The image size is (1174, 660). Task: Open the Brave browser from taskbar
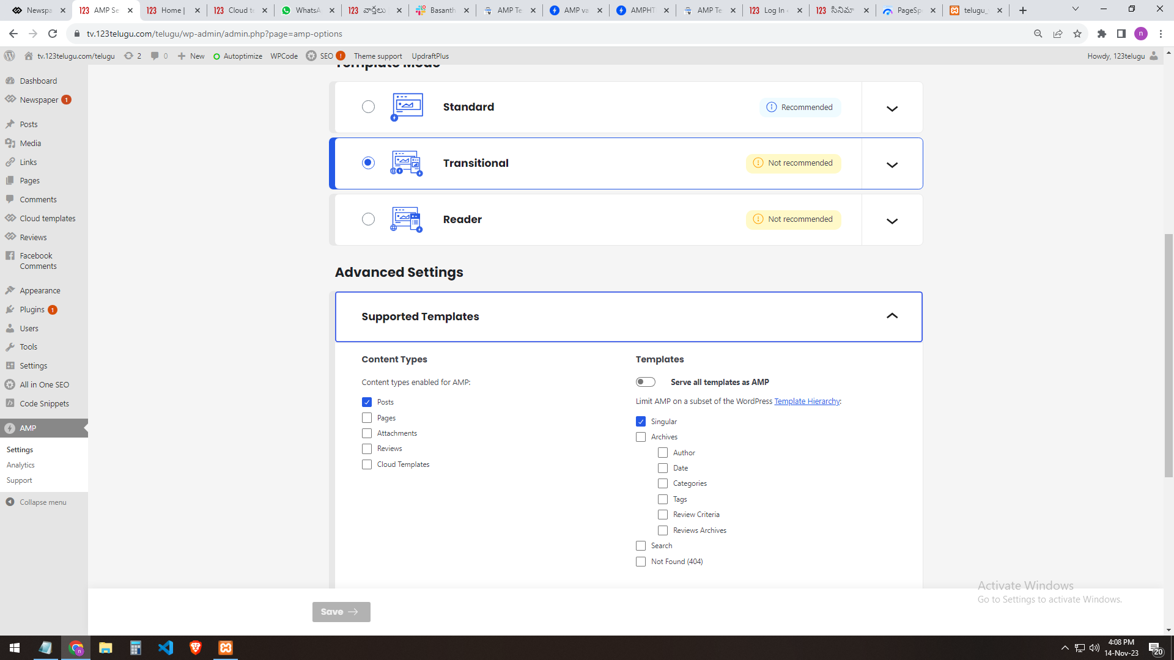(x=196, y=648)
